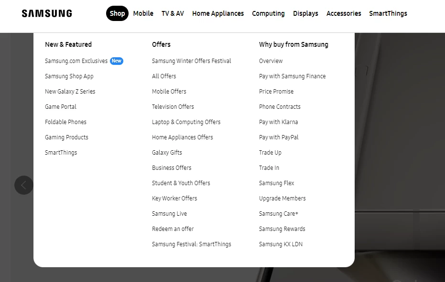
Task: Click the Trade Up link
Action: [270, 153]
